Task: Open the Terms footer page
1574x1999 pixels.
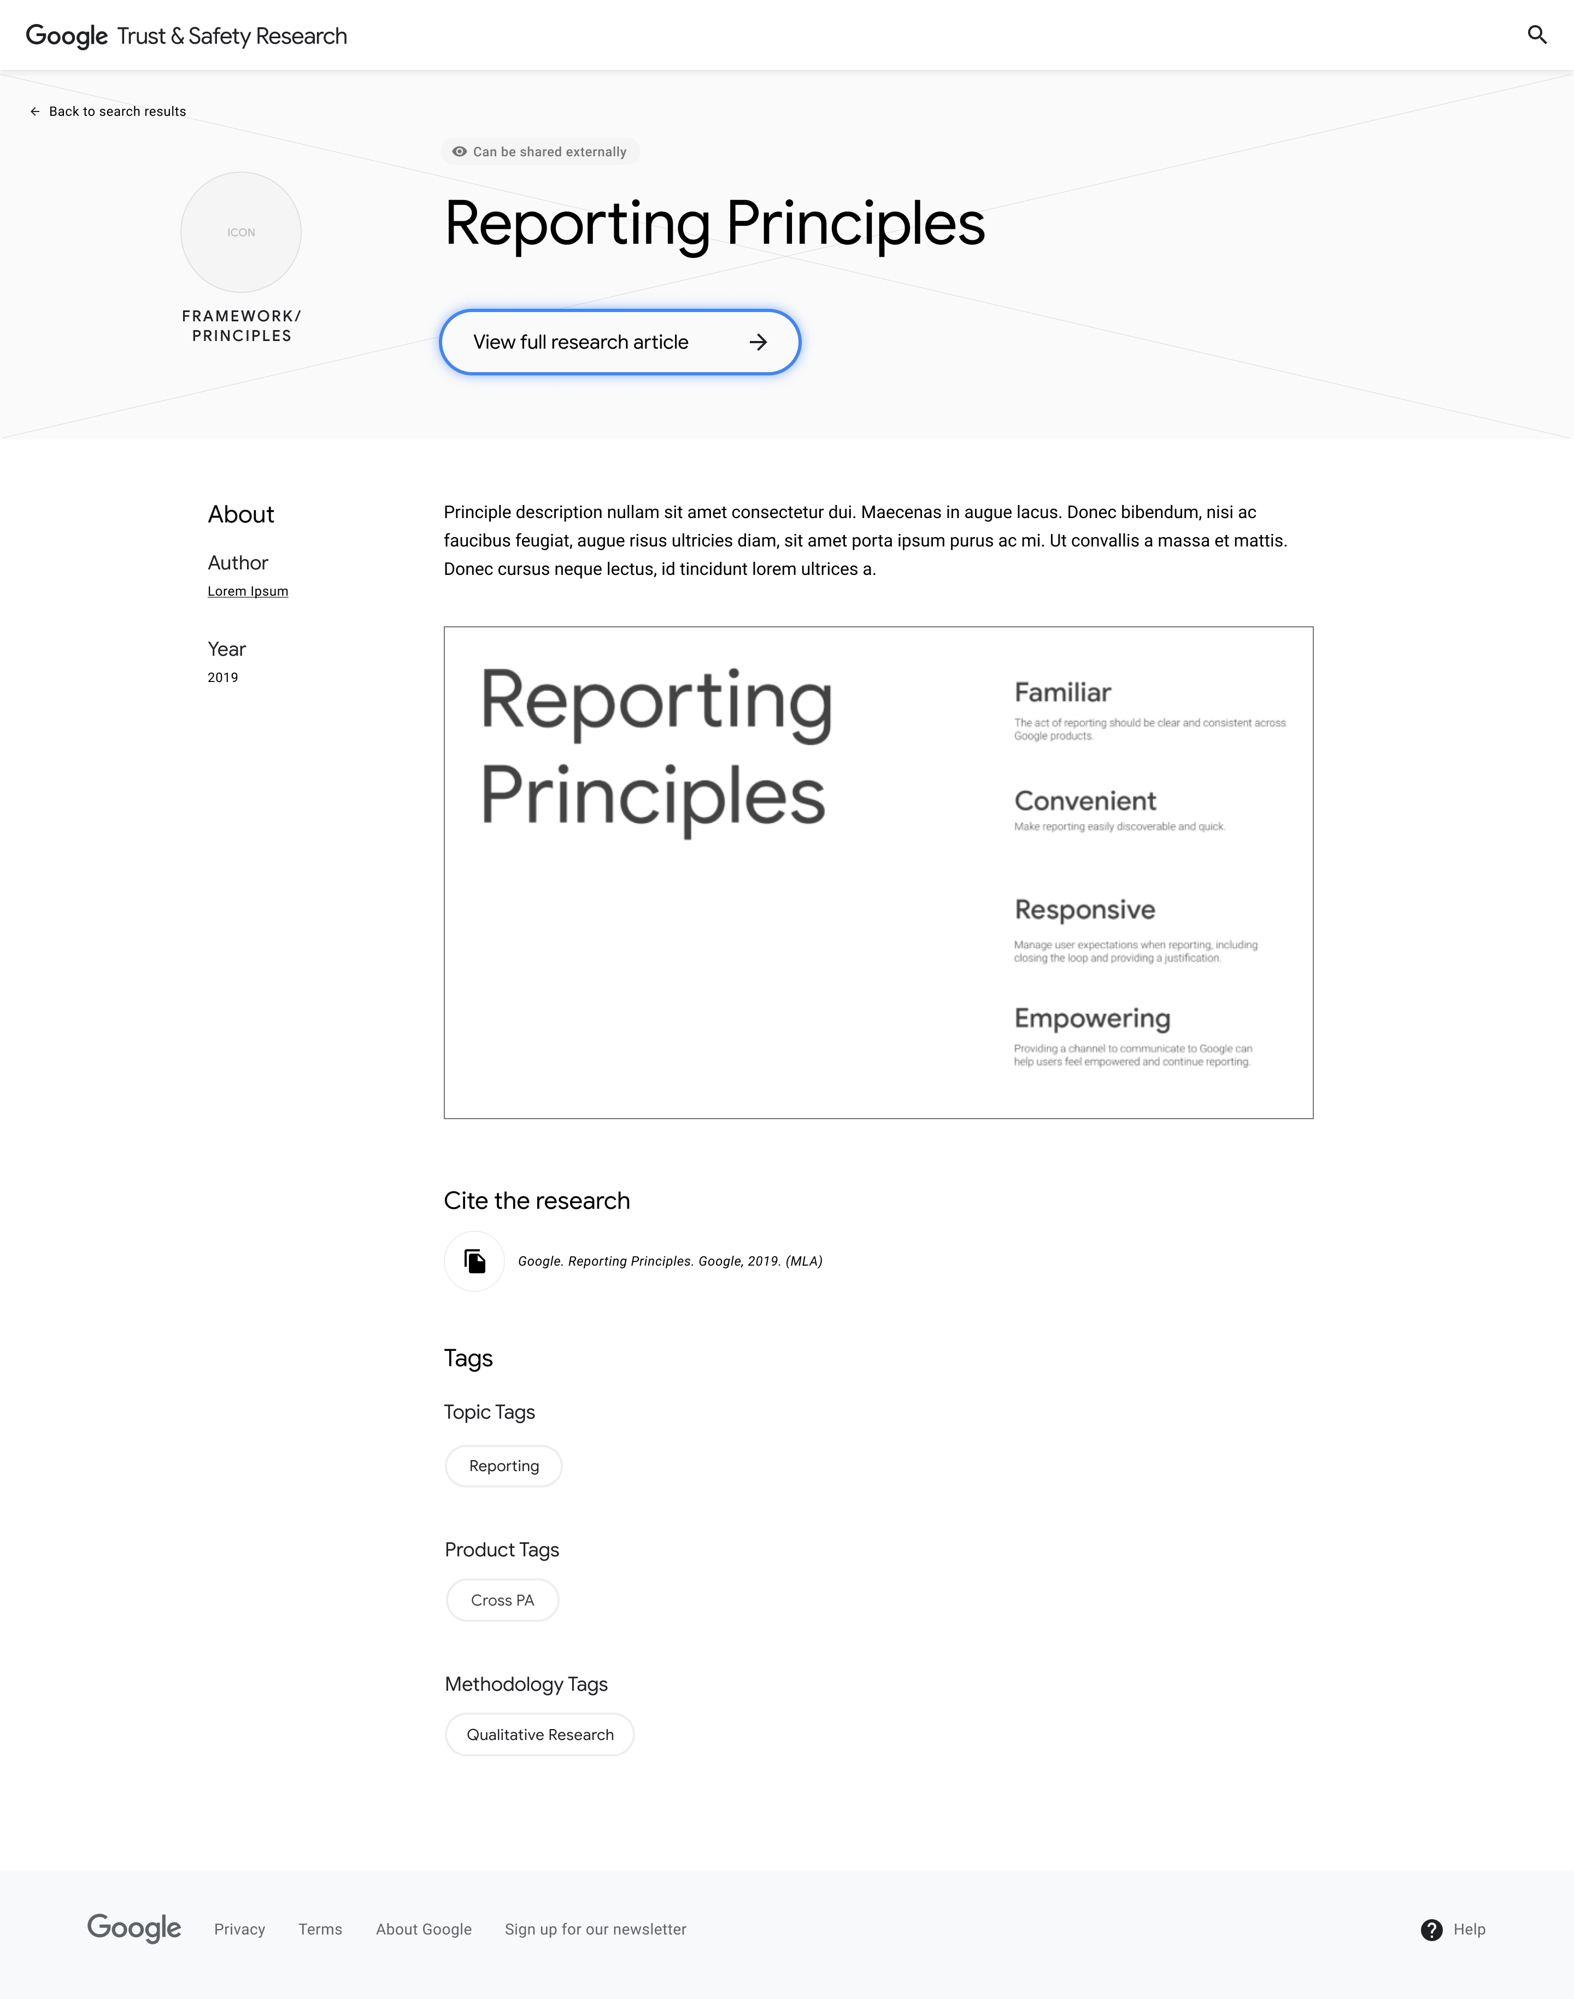Action: (320, 1929)
